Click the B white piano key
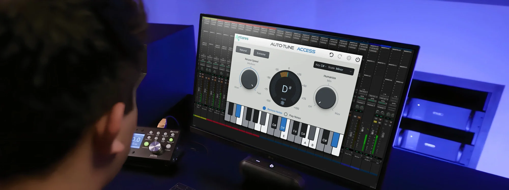 coord(313,145)
